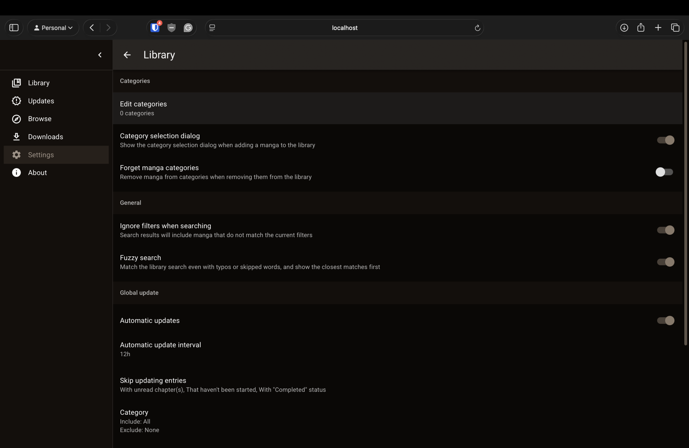
Task: Click the page vertical scrollbar
Action: point(685,194)
